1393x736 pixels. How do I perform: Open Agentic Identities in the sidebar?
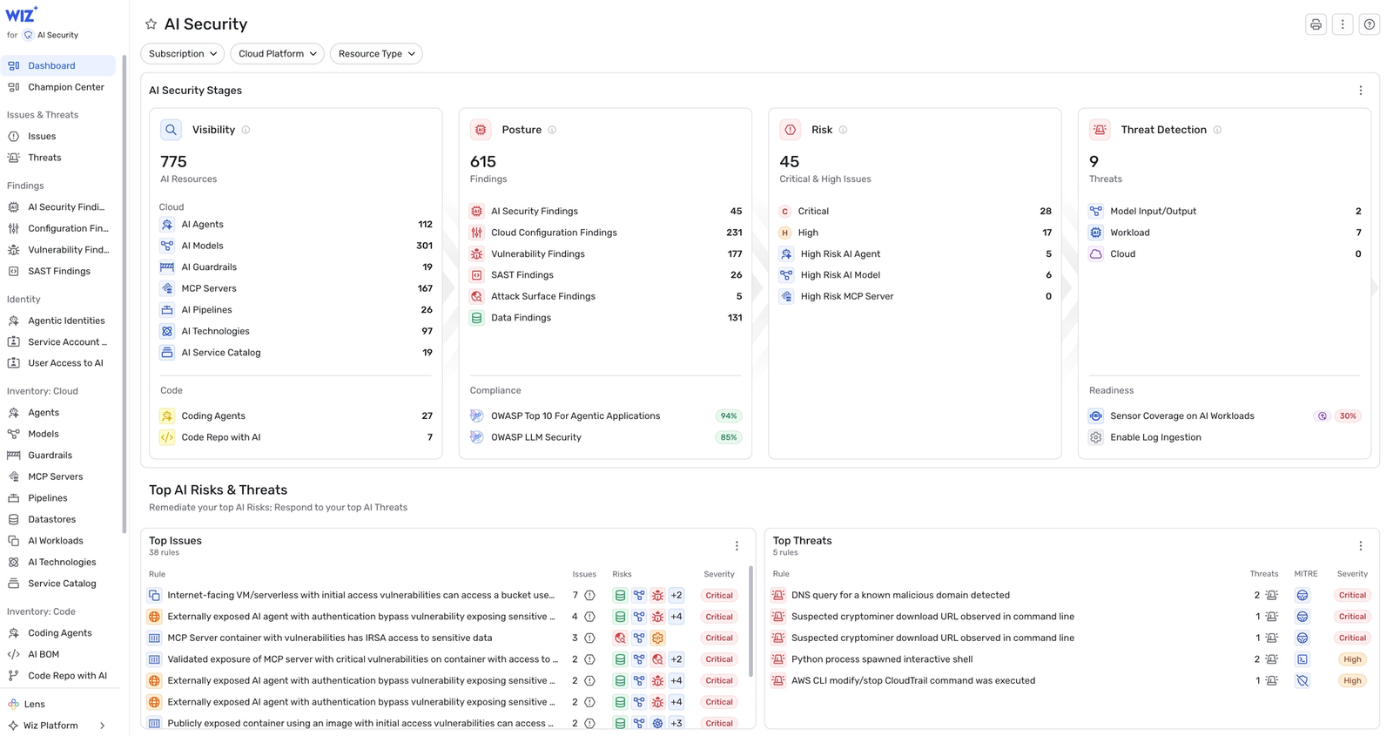coord(57,321)
